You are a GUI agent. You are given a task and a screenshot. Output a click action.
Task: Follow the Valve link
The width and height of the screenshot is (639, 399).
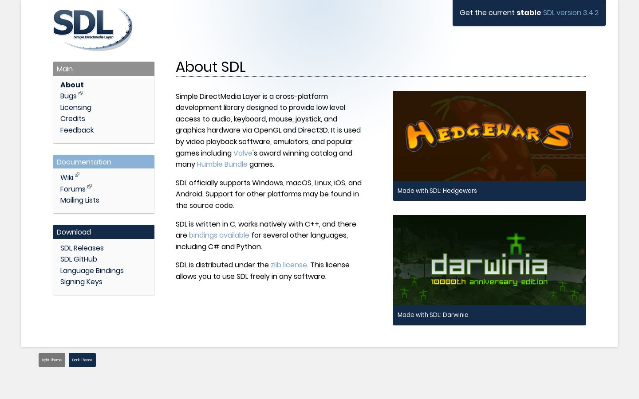pos(243,153)
